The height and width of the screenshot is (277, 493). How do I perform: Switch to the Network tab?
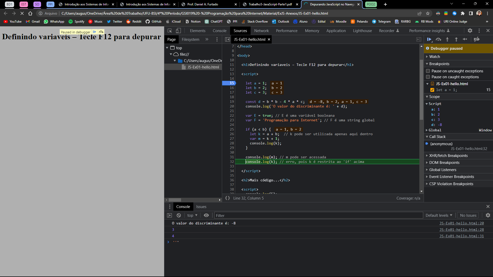pos(261,31)
